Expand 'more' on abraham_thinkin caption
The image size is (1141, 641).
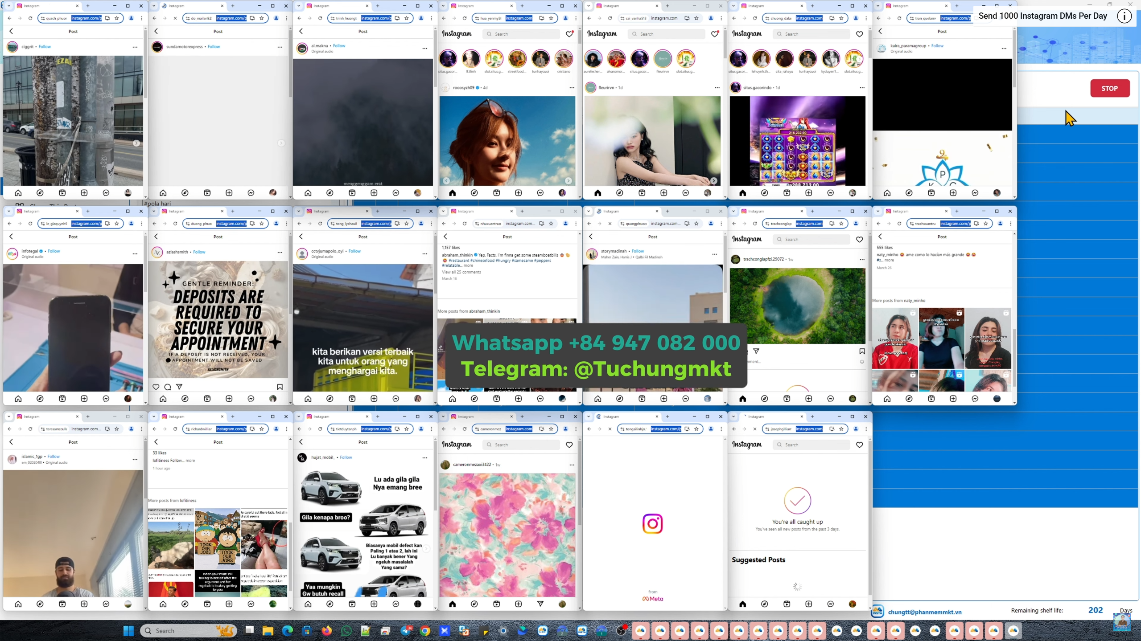pyautogui.click(x=468, y=265)
